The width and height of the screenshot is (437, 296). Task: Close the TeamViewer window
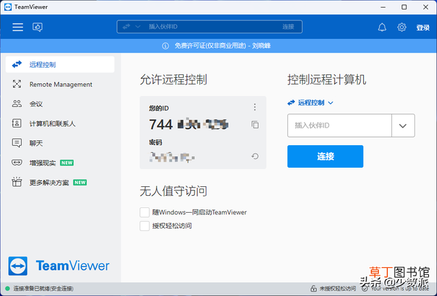point(425,7)
